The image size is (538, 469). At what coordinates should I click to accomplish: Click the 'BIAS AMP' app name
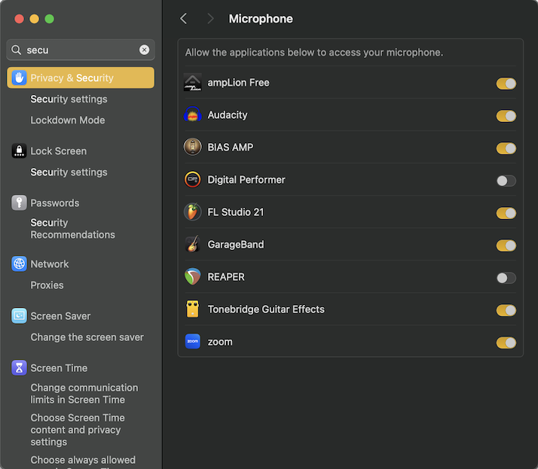point(231,147)
